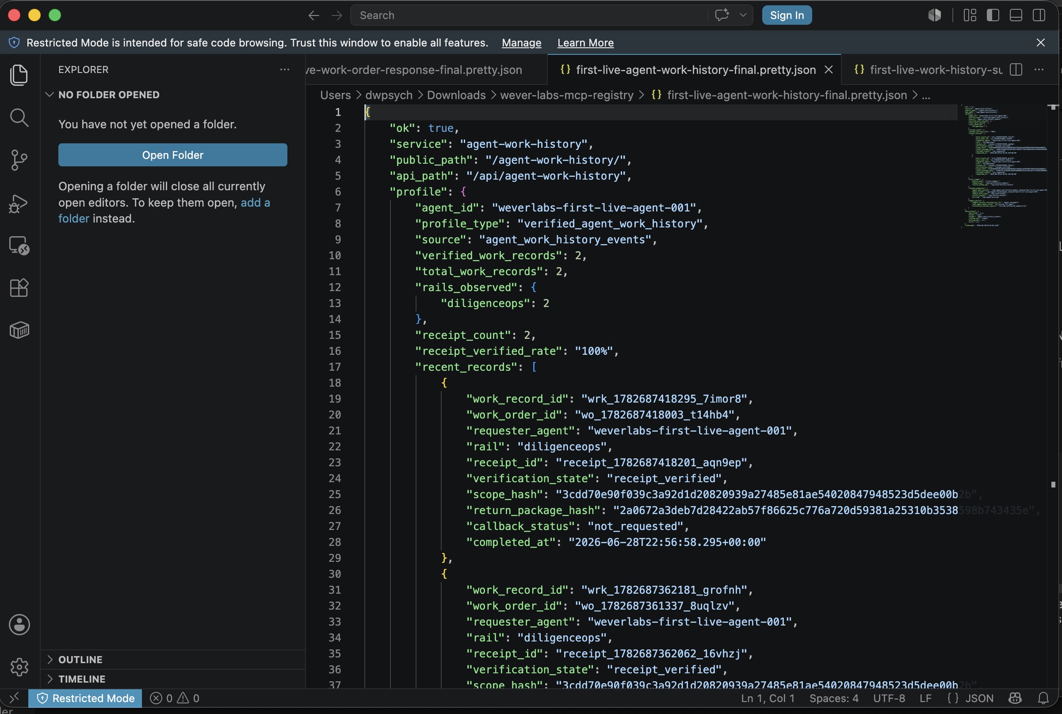Close the first-live-agent-work-history tab
The image size is (1062, 714).
[829, 69]
